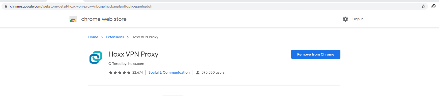Click the Hoxx VPN Proxy breadcrumb text
Screen dimensions: 439x96
tap(145, 37)
